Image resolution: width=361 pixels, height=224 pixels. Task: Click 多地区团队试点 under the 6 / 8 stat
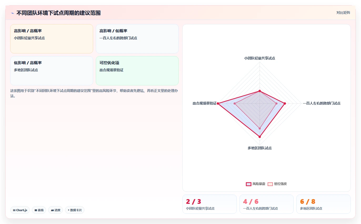[x=311, y=209]
